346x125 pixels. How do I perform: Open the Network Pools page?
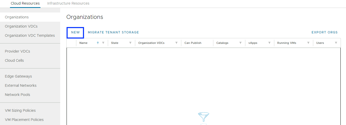click(x=17, y=95)
